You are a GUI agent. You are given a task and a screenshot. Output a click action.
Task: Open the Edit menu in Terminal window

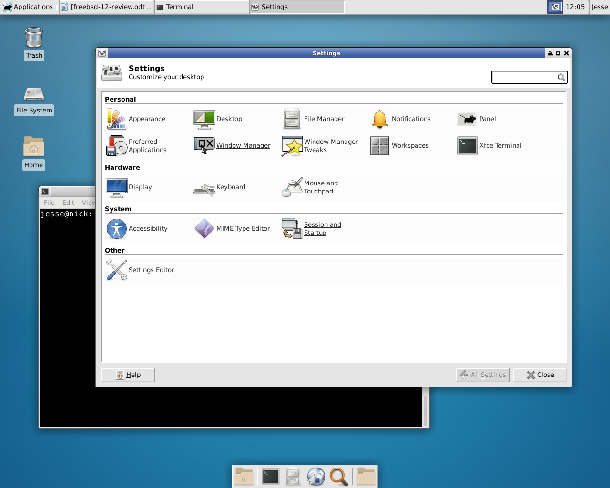click(68, 203)
